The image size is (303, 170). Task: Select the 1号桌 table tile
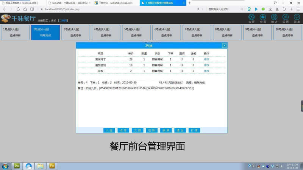pos(15,32)
